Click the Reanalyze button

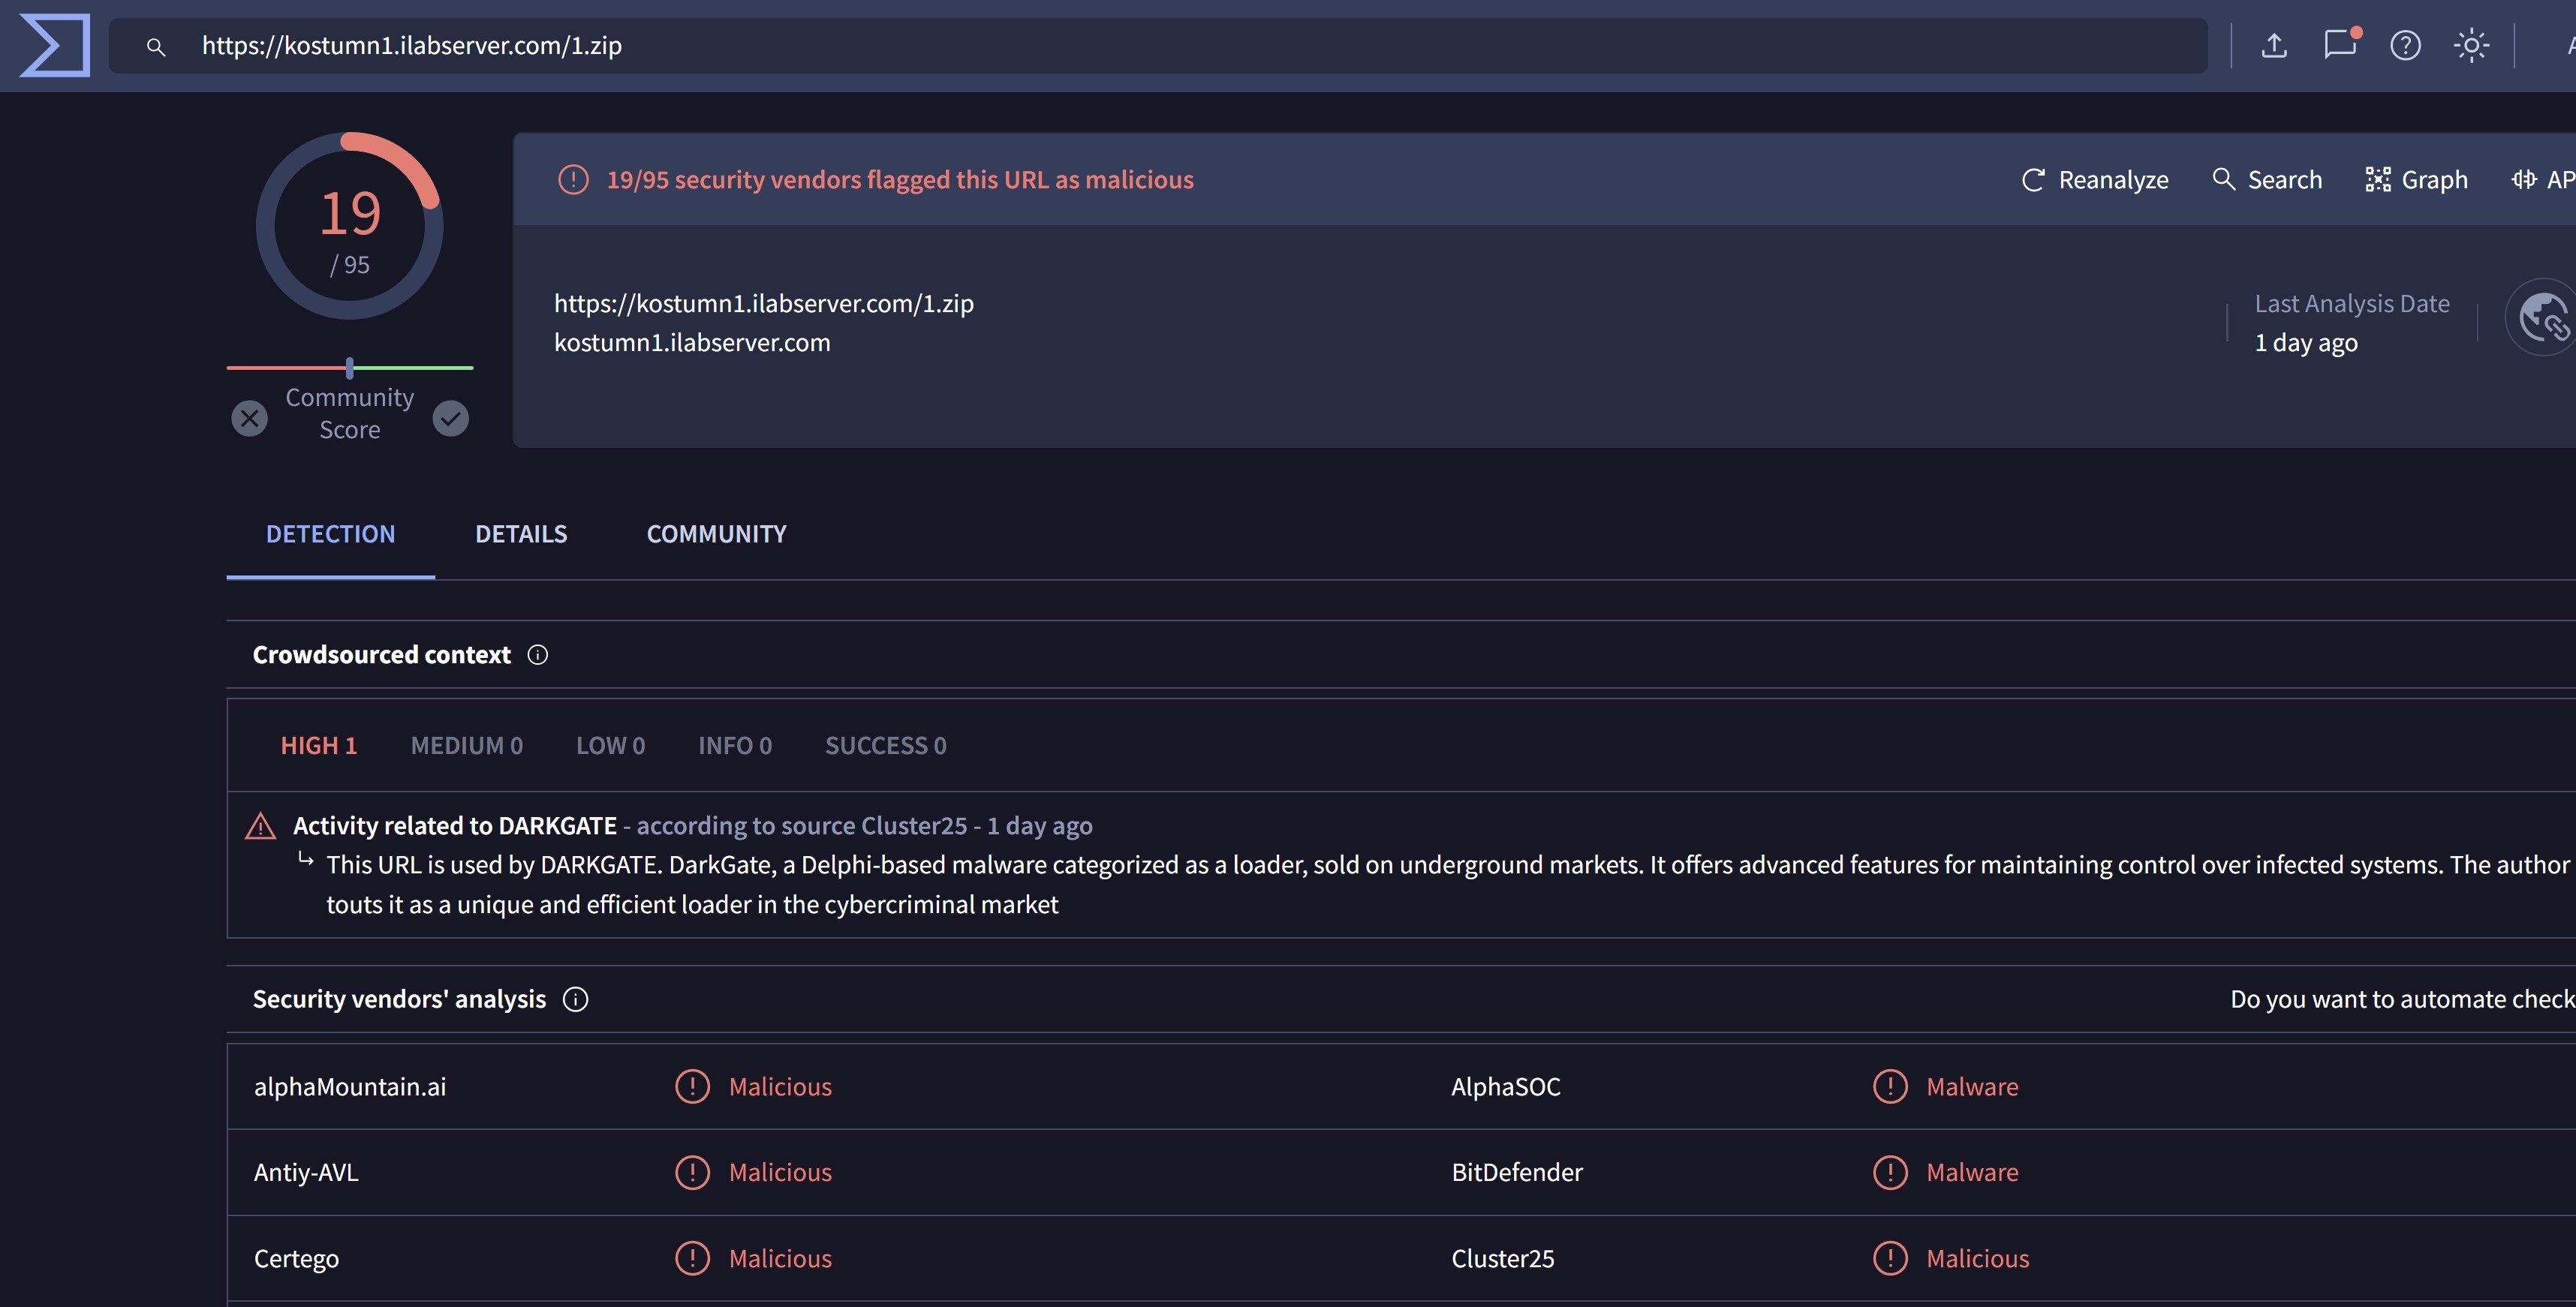pos(2095,180)
